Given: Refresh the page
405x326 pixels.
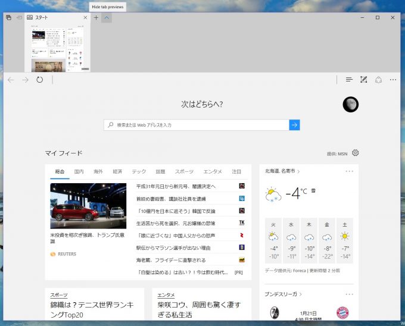Looking at the screenshot, I should [39, 80].
